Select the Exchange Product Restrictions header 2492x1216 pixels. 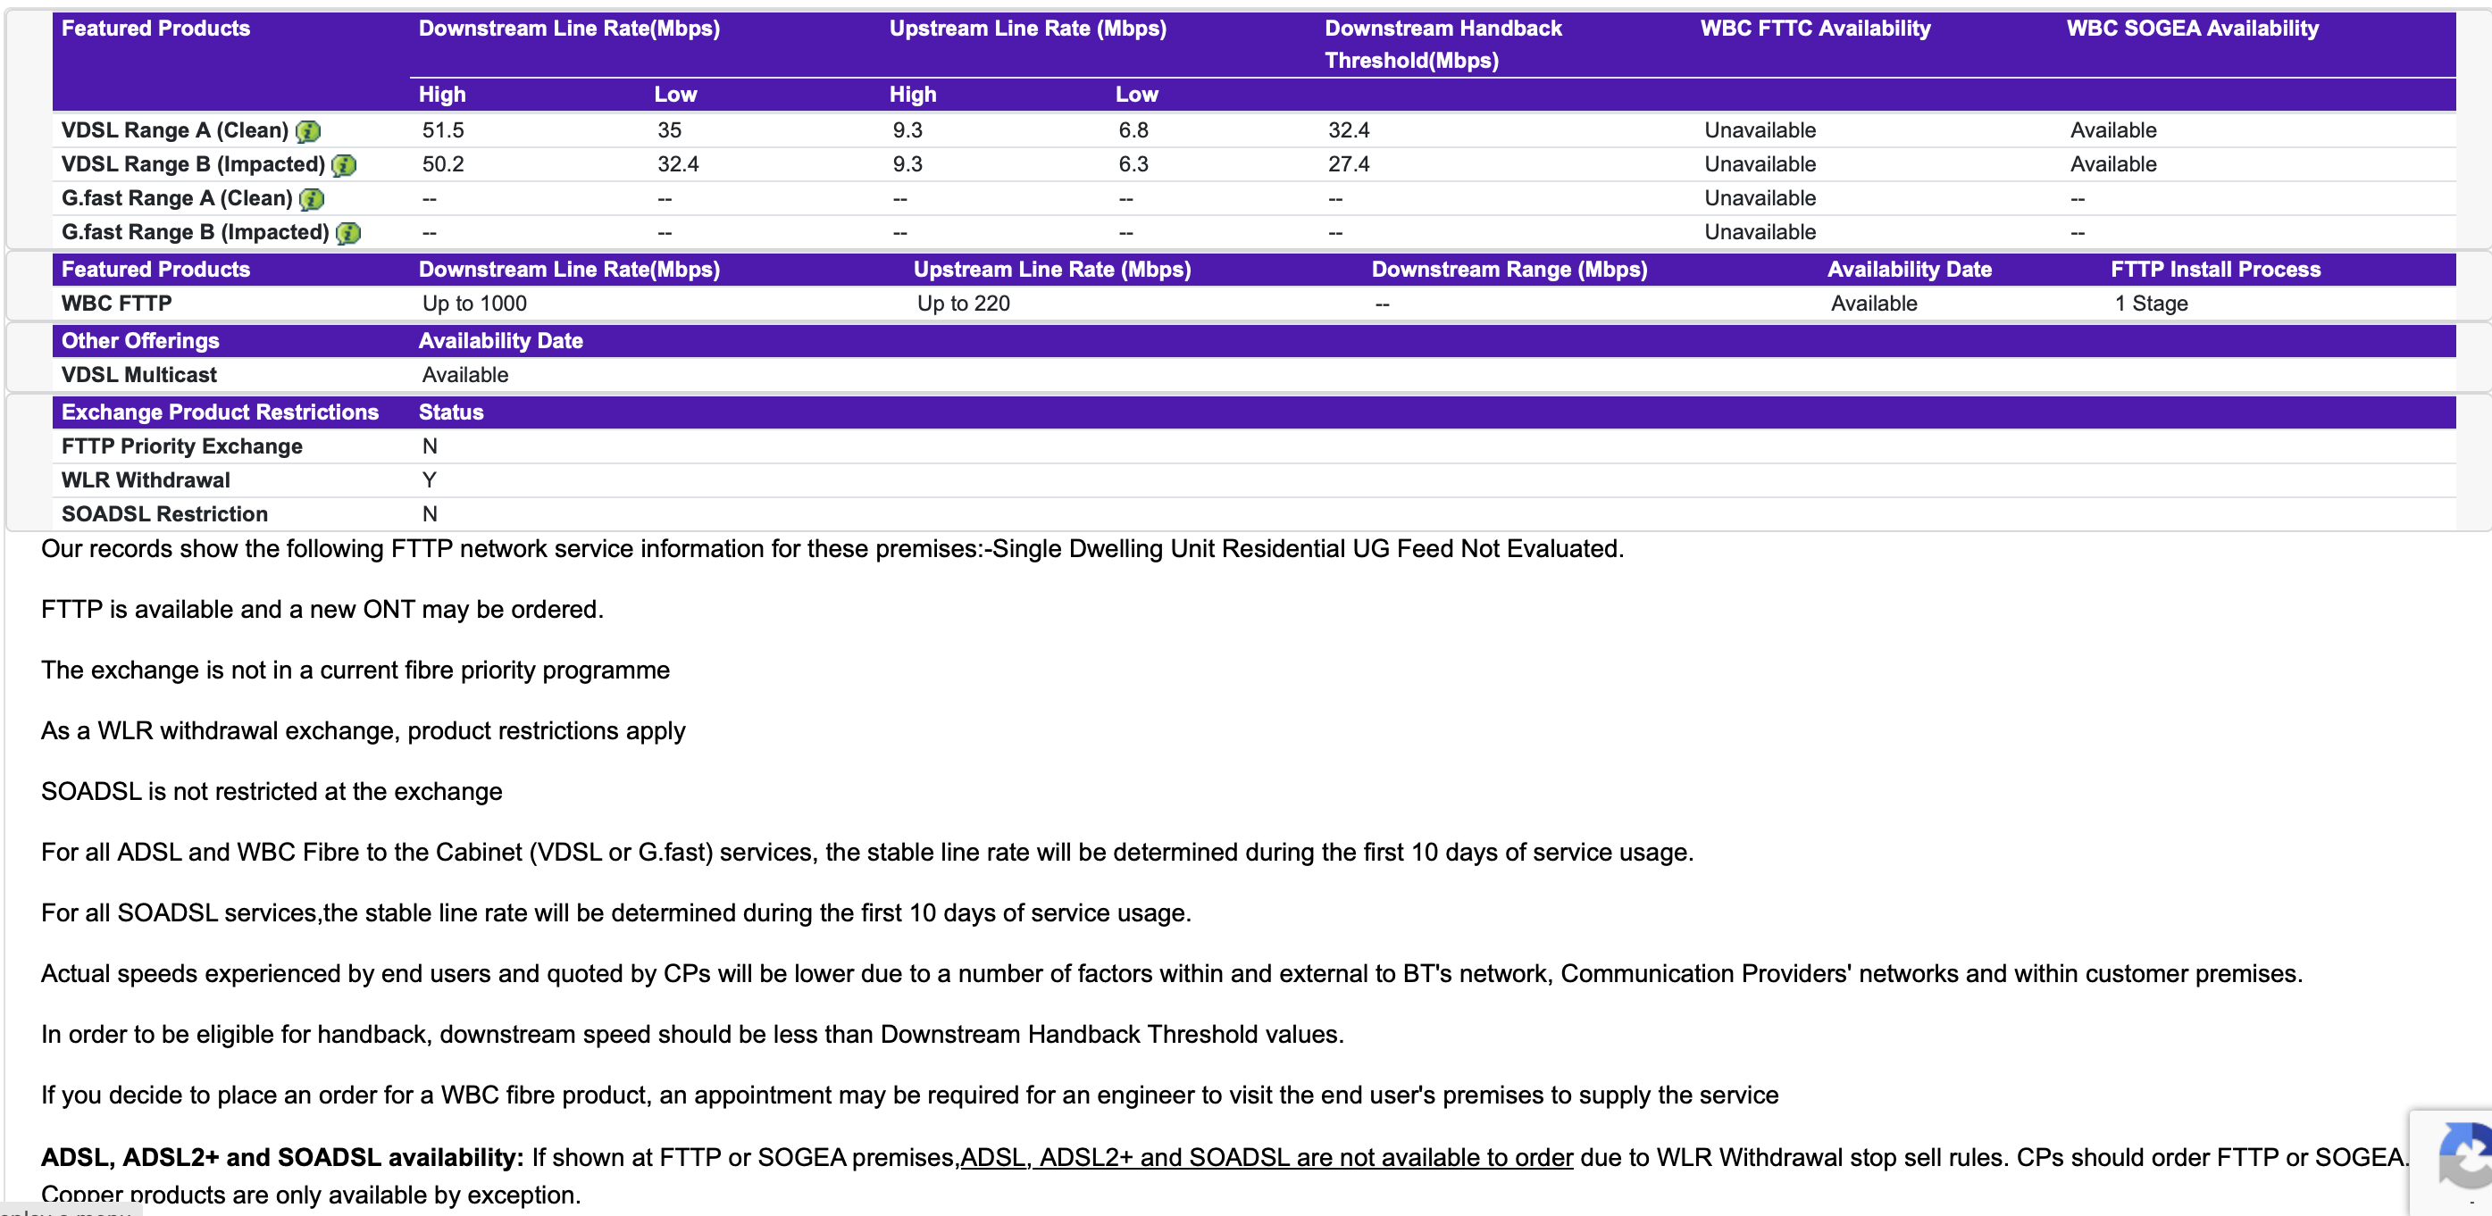click(220, 412)
